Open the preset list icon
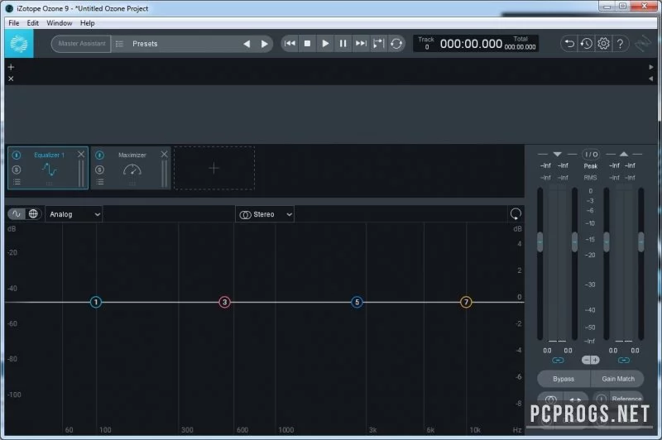 (119, 44)
